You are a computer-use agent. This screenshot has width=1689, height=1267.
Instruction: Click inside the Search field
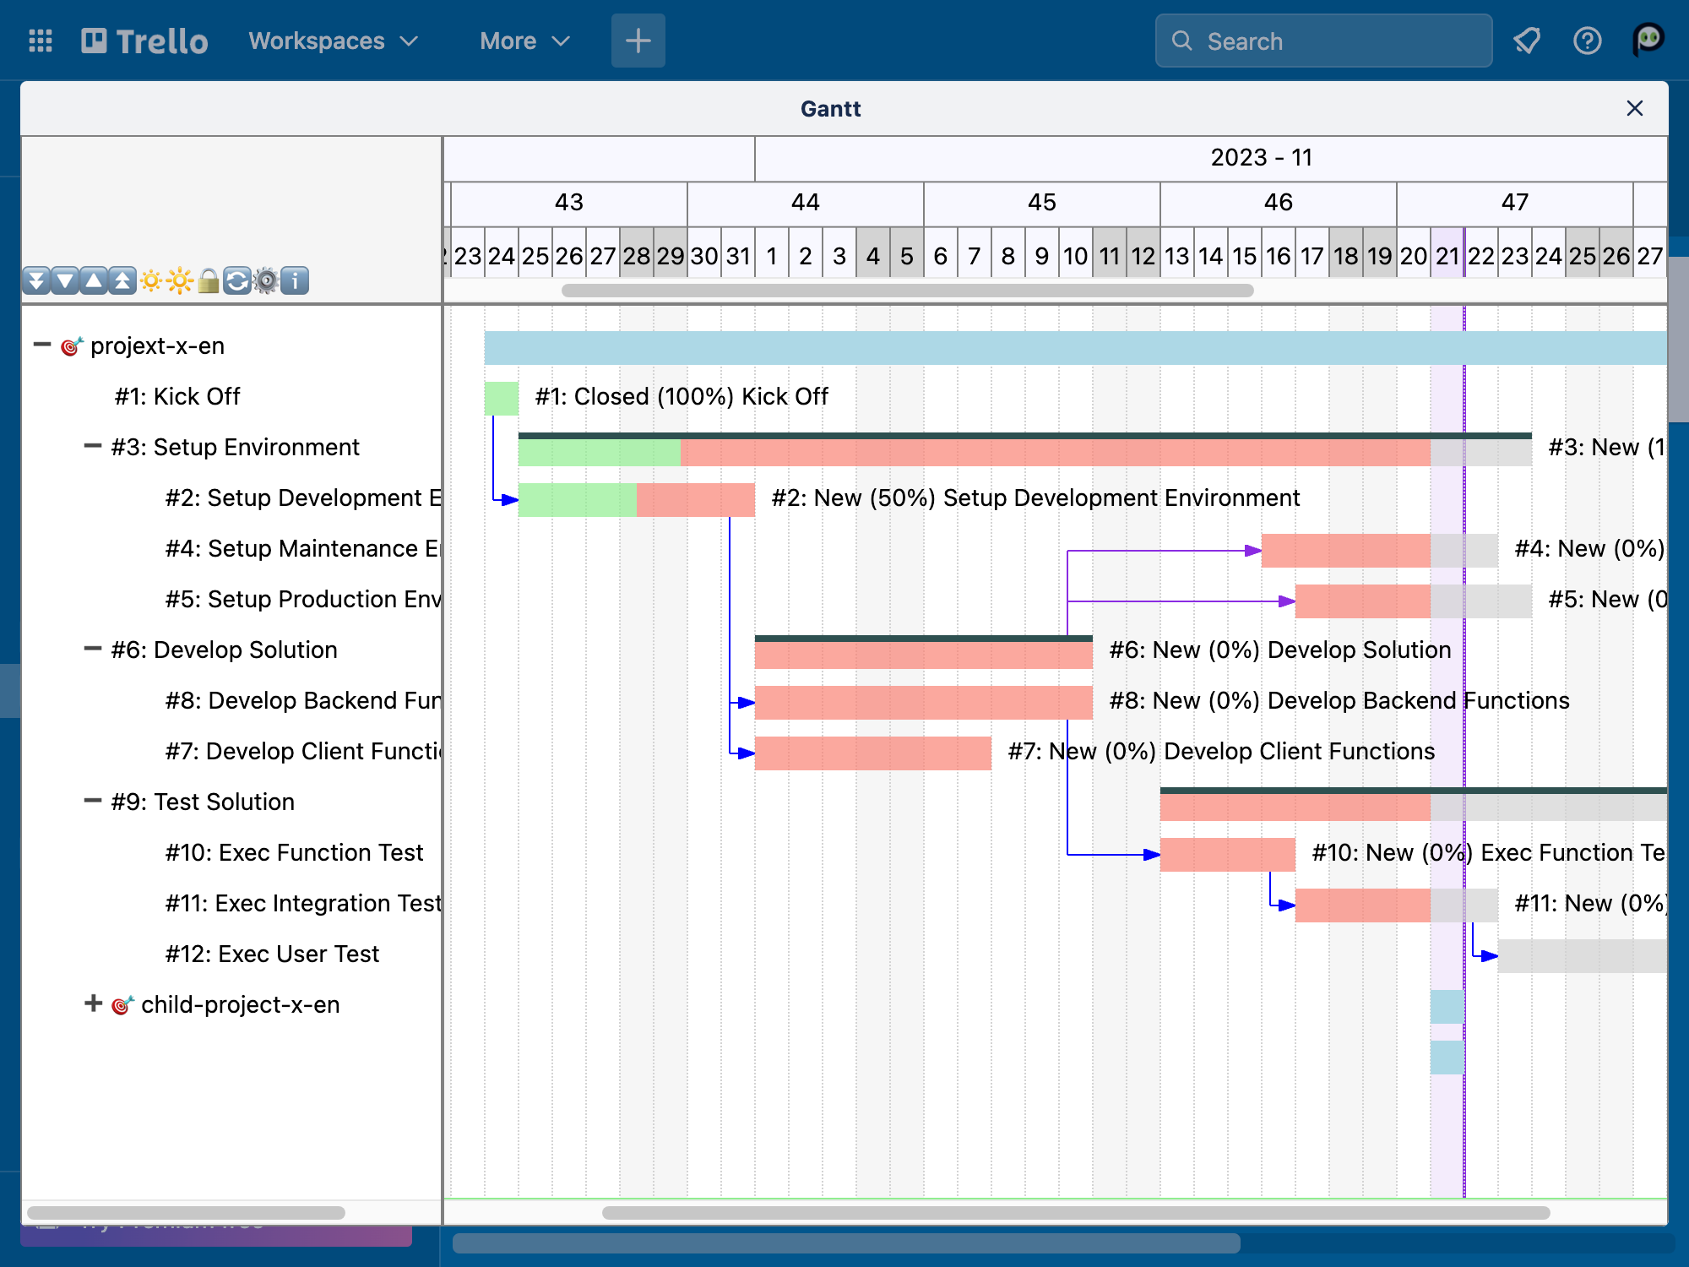[x=1322, y=40]
